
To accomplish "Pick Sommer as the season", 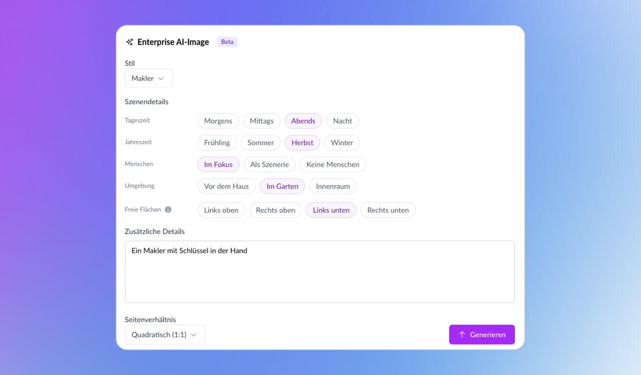I will click(260, 143).
